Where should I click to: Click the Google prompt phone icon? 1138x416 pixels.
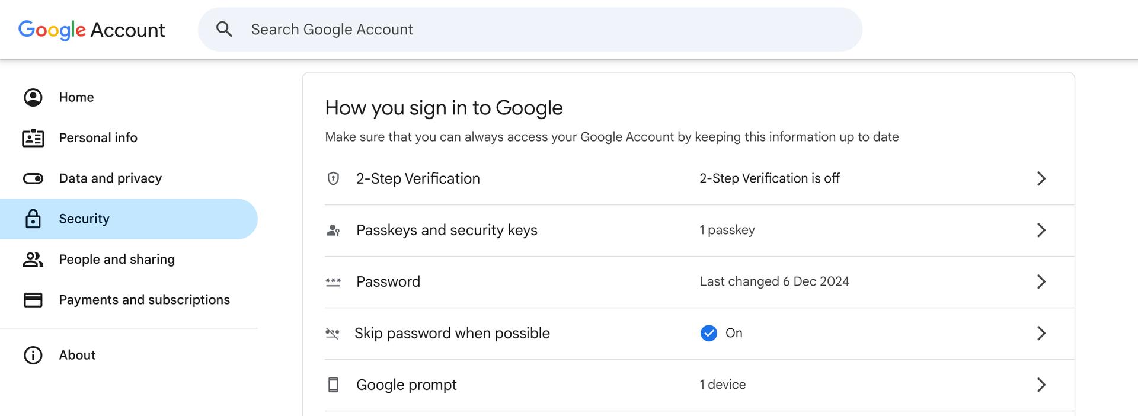pos(334,385)
